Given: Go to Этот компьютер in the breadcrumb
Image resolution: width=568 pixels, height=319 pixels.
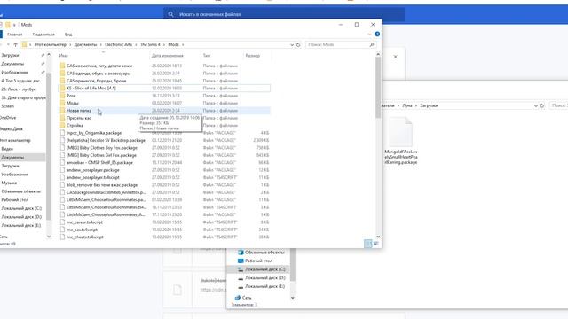Looking at the screenshot, I should [51, 44].
